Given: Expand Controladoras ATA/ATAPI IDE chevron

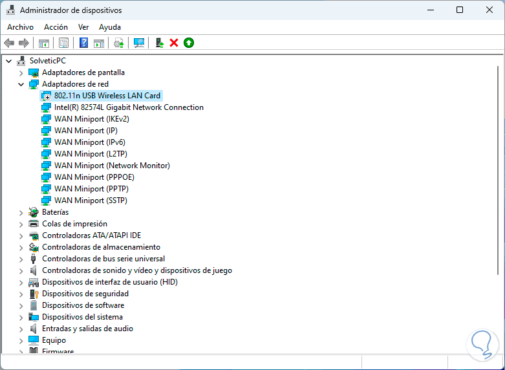Looking at the screenshot, I should (x=21, y=235).
